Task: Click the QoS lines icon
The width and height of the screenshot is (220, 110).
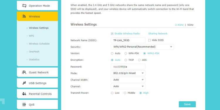Action: pos(24,104)
